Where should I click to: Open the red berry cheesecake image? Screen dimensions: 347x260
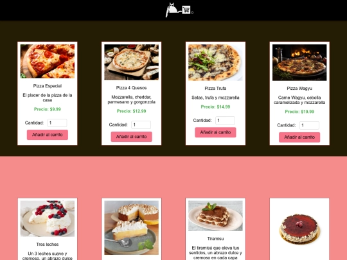click(x=299, y=229)
